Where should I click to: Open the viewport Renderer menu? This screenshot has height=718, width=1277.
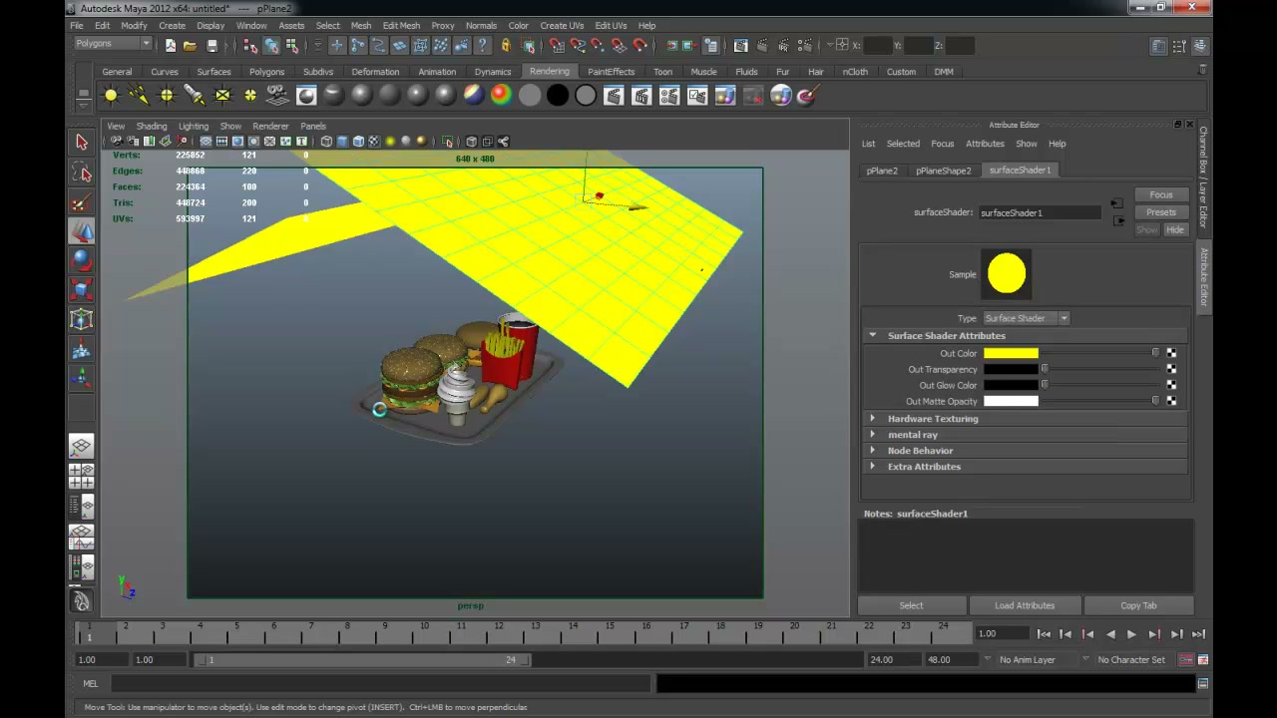pos(270,126)
